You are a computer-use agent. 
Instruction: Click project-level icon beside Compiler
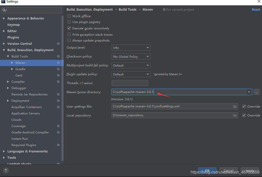point(58,82)
